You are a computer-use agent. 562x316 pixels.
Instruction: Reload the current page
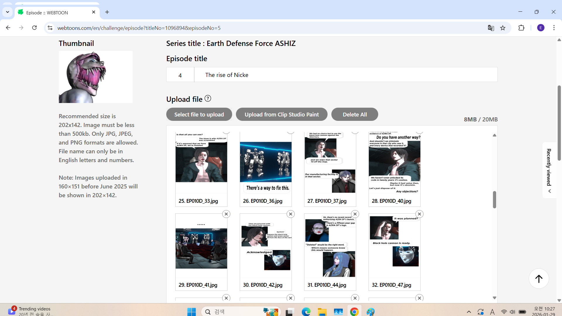click(x=34, y=28)
